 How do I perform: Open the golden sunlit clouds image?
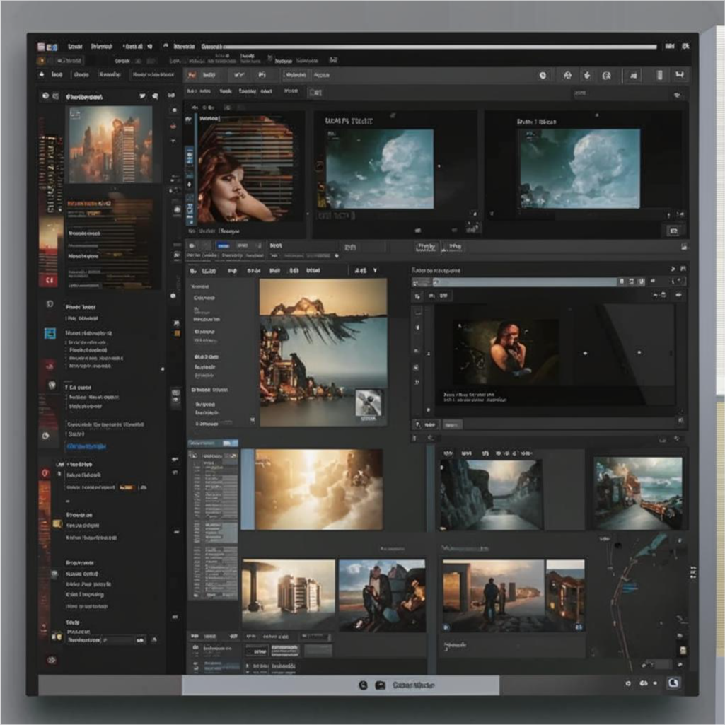coord(318,489)
